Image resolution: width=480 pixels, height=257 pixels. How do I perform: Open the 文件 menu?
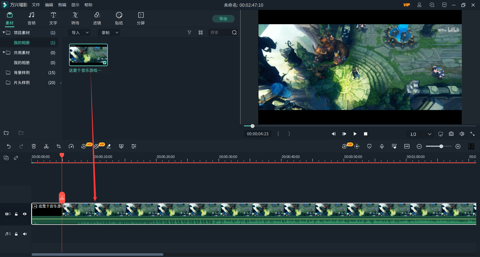pos(36,5)
